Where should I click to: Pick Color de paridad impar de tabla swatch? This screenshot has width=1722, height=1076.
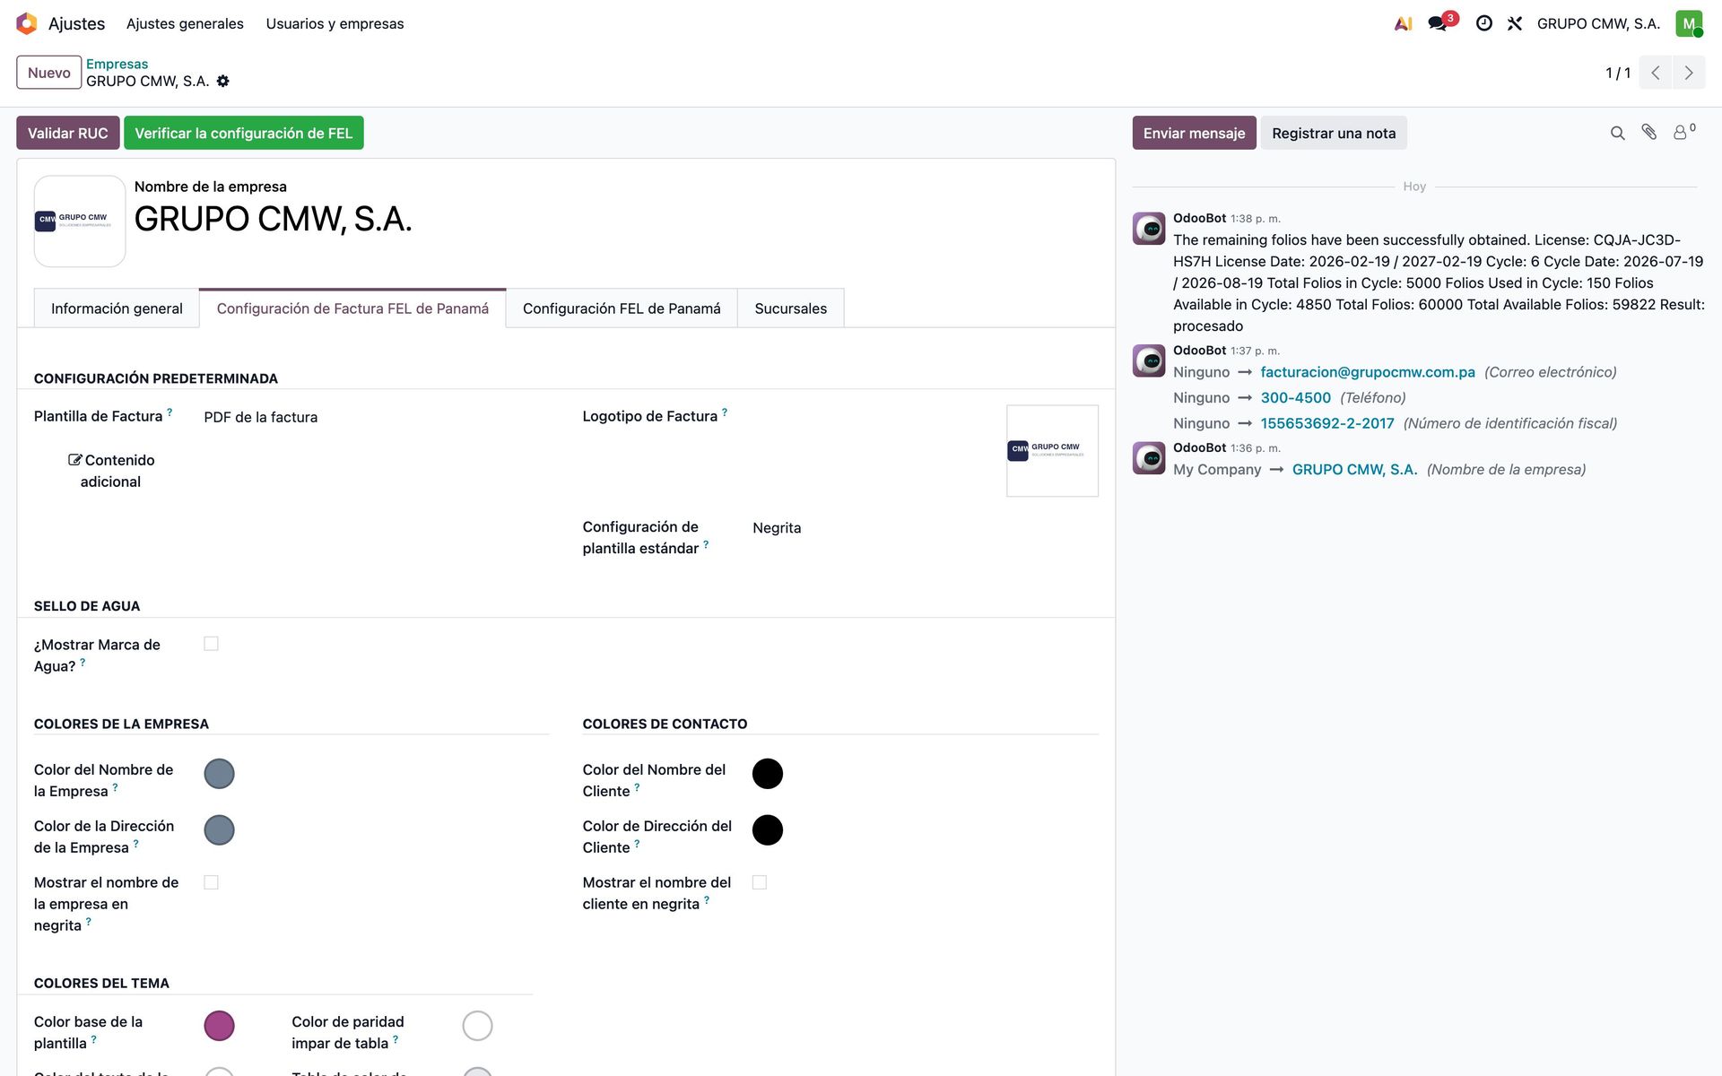[x=477, y=1026]
